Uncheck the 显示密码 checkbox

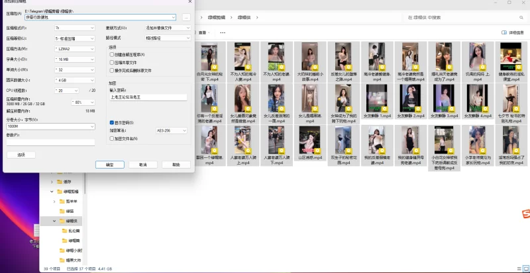point(111,122)
